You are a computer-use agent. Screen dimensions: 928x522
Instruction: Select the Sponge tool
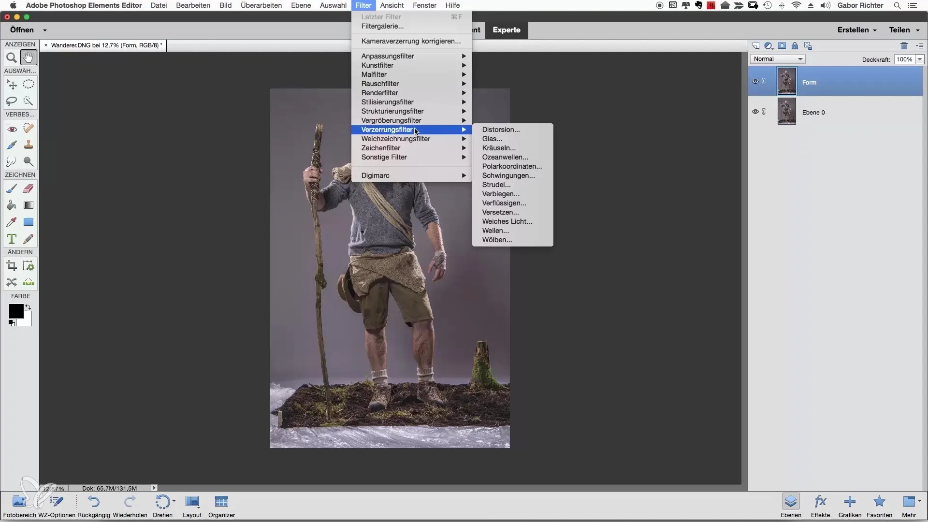29,161
